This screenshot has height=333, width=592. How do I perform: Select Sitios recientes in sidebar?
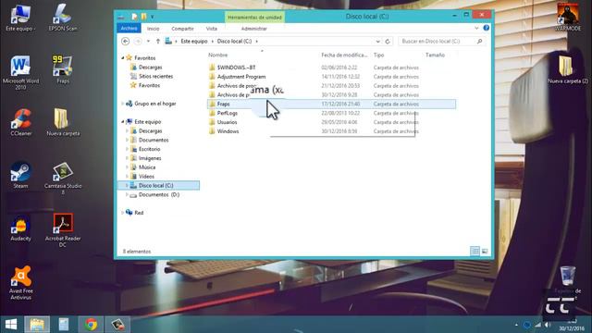[x=152, y=76]
